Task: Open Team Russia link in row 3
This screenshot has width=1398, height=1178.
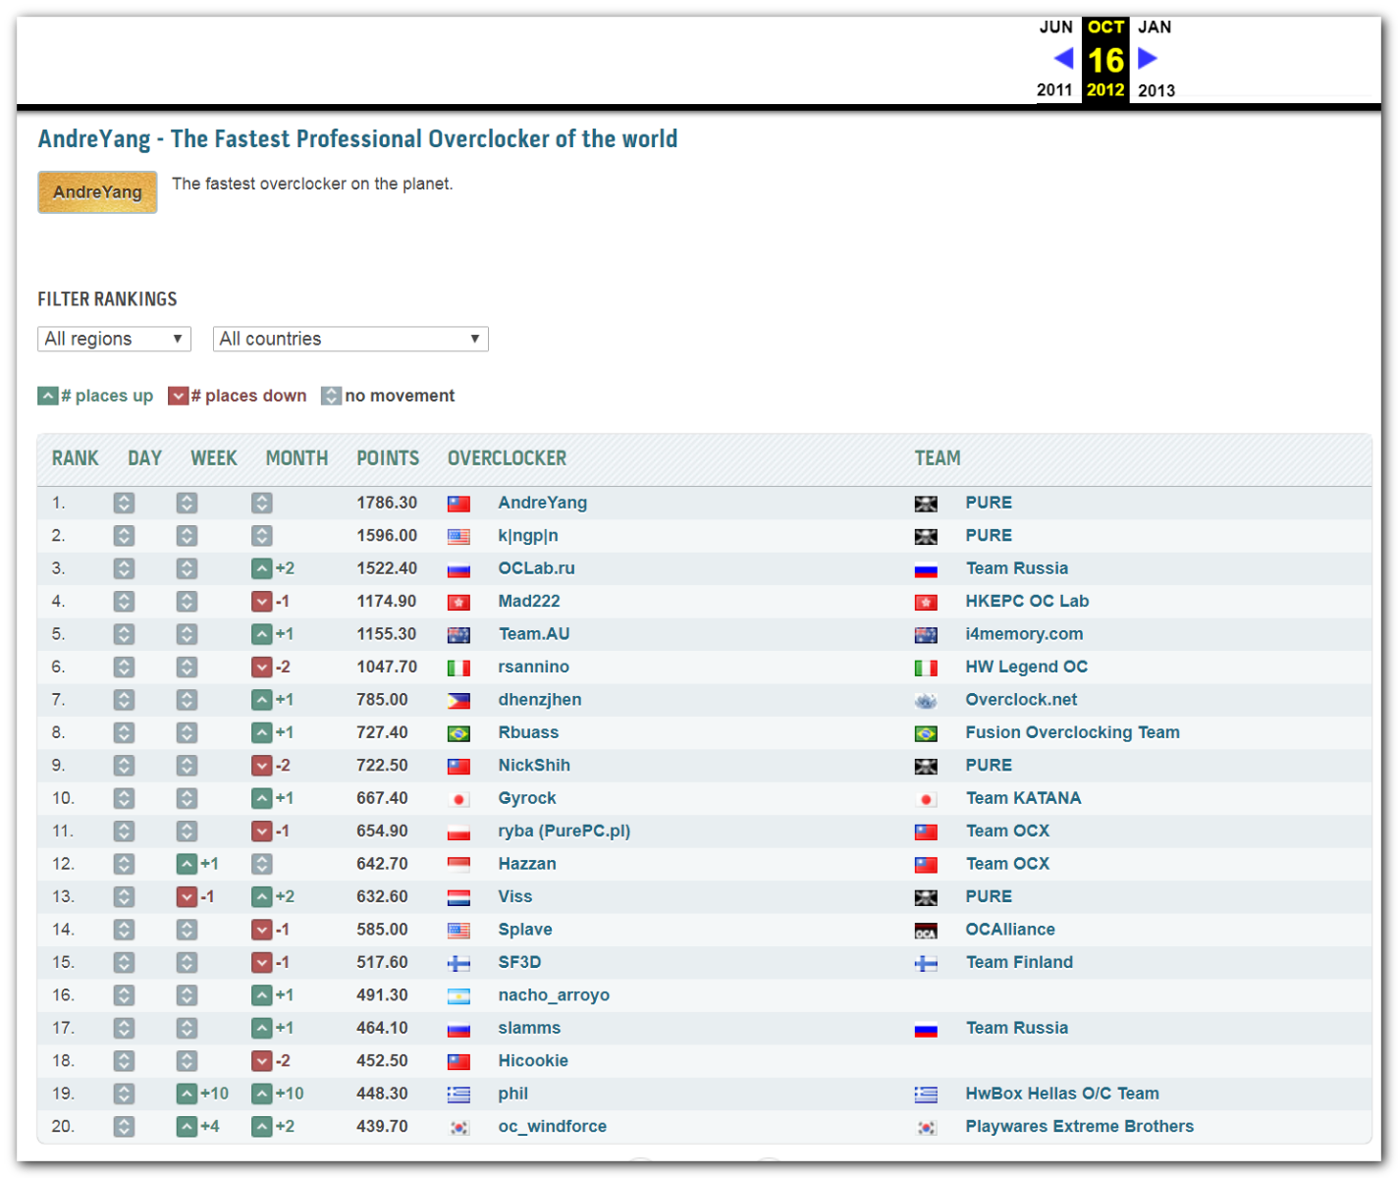Action: (1017, 568)
